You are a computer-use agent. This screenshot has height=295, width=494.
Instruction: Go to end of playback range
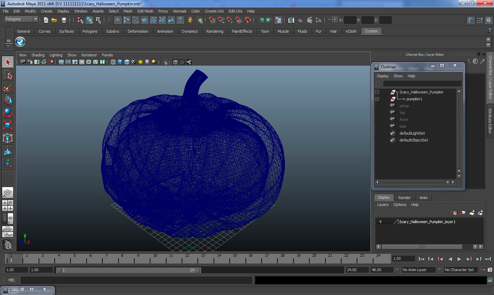488,259
